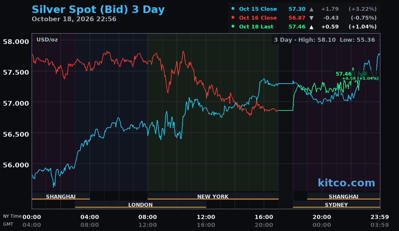399x231 pixels.
Task: Click the NY time 08:00 tick label
Action: pyautogui.click(x=148, y=217)
